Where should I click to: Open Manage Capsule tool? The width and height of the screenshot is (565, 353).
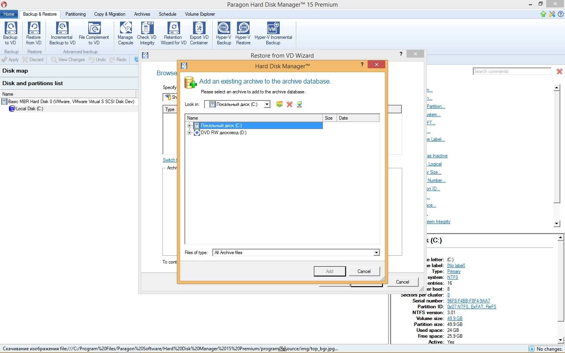coord(126,33)
